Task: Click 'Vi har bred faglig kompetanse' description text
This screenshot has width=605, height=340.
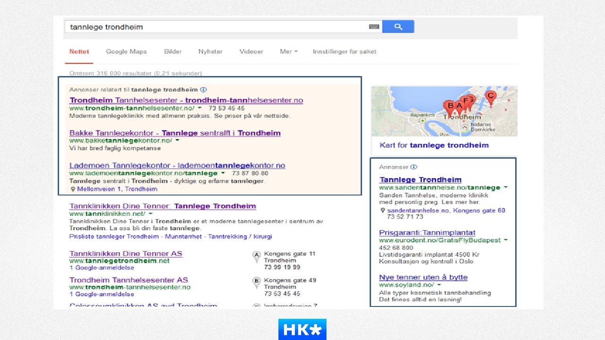Action: click(x=115, y=148)
